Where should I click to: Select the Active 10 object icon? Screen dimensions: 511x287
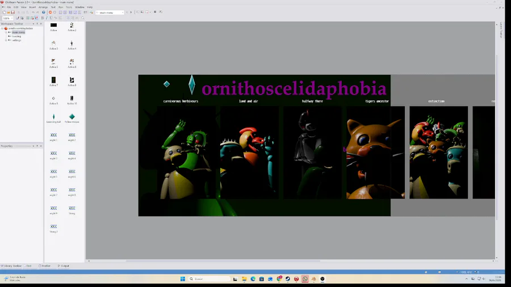point(72,98)
